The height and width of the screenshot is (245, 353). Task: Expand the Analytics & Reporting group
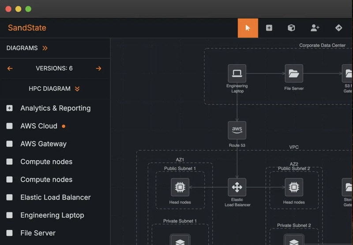[x=10, y=108]
